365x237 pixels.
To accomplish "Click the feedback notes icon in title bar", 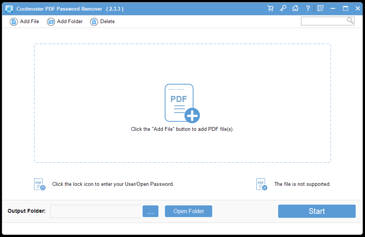I will 320,8.
